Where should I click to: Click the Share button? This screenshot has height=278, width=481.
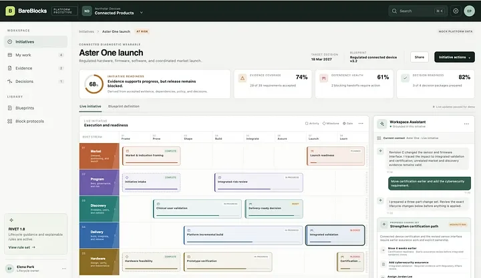click(x=420, y=57)
